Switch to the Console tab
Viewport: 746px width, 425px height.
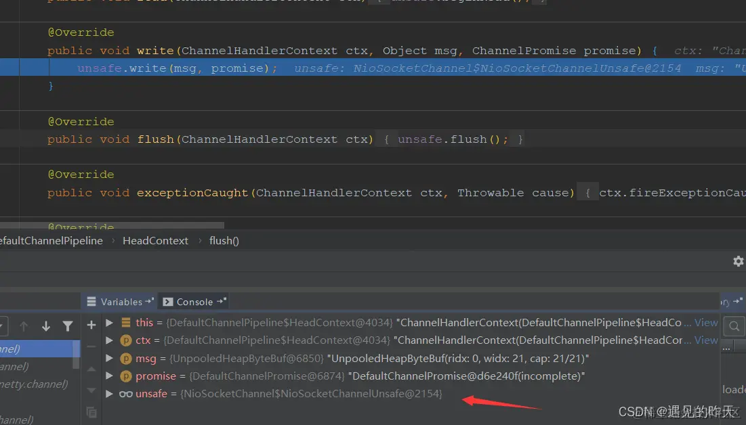coord(194,302)
